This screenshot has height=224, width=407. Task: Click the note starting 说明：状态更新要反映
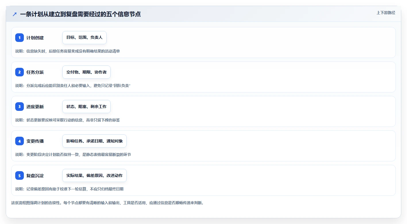tap(67, 120)
